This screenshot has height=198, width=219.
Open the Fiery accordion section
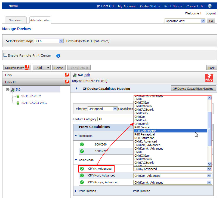tap(36, 75)
